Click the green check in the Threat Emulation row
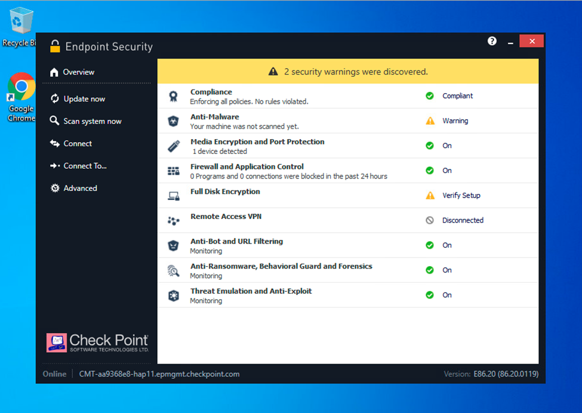Image resolution: width=582 pixels, height=413 pixels. point(430,295)
